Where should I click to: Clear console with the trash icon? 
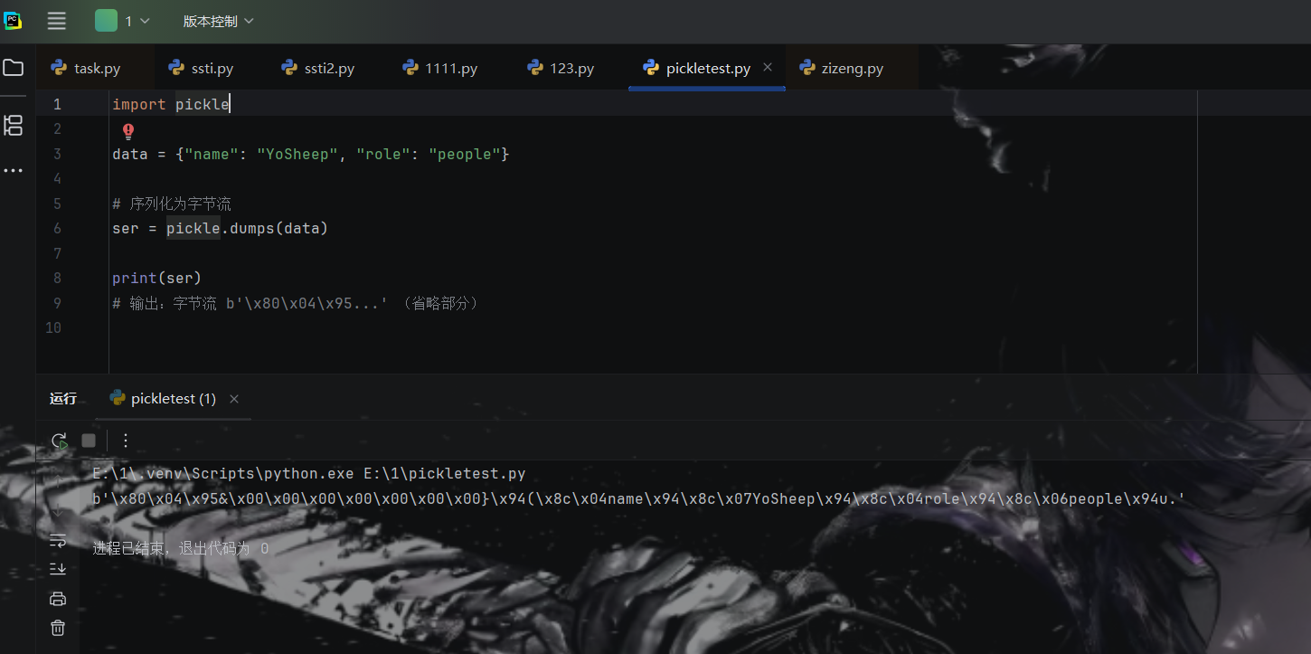(58, 627)
